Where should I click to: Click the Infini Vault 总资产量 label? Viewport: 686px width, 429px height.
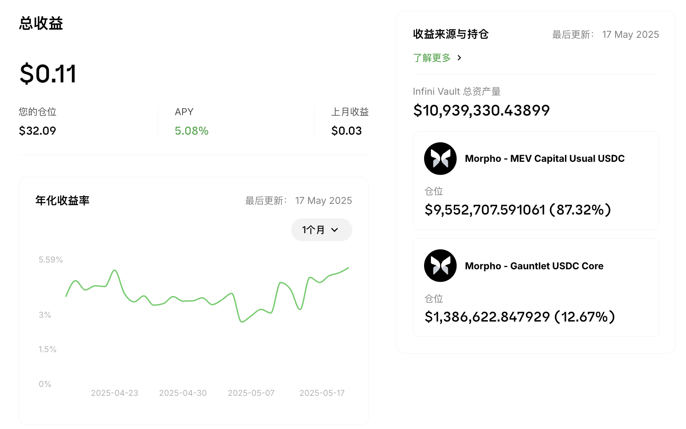pyautogui.click(x=457, y=91)
